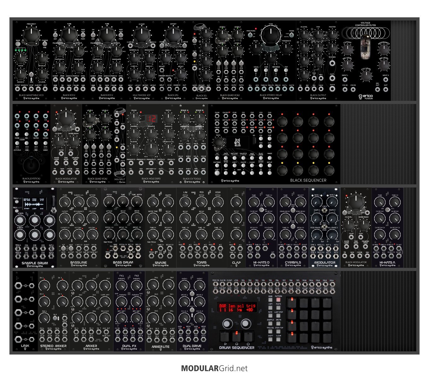The height and width of the screenshot is (375, 429).
Task: Click the MIDI IN jack on the Drum Sequencer
Action: tap(216, 284)
